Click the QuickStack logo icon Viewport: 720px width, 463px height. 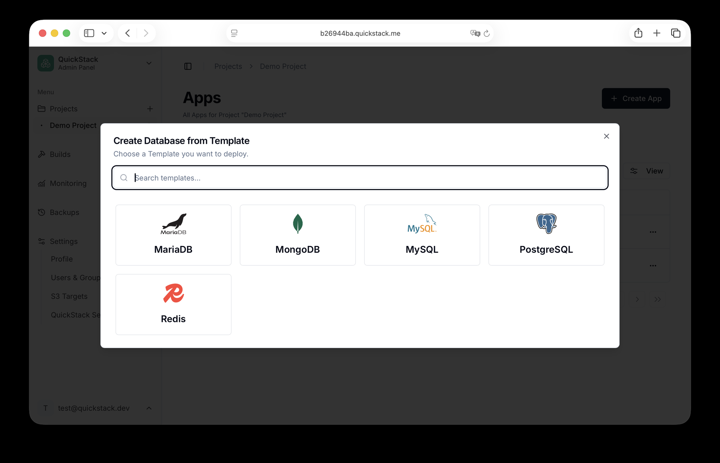tap(46, 63)
